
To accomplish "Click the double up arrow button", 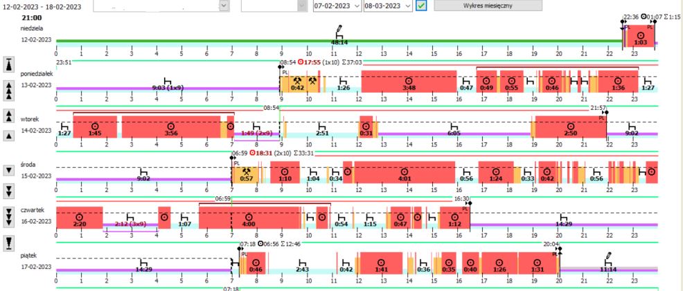I will click(x=8, y=115).
